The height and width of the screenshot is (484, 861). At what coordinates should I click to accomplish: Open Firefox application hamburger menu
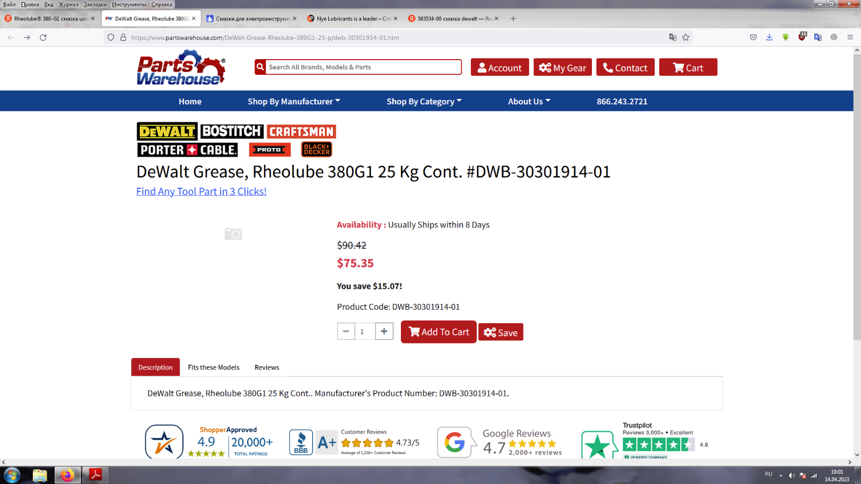[850, 38]
